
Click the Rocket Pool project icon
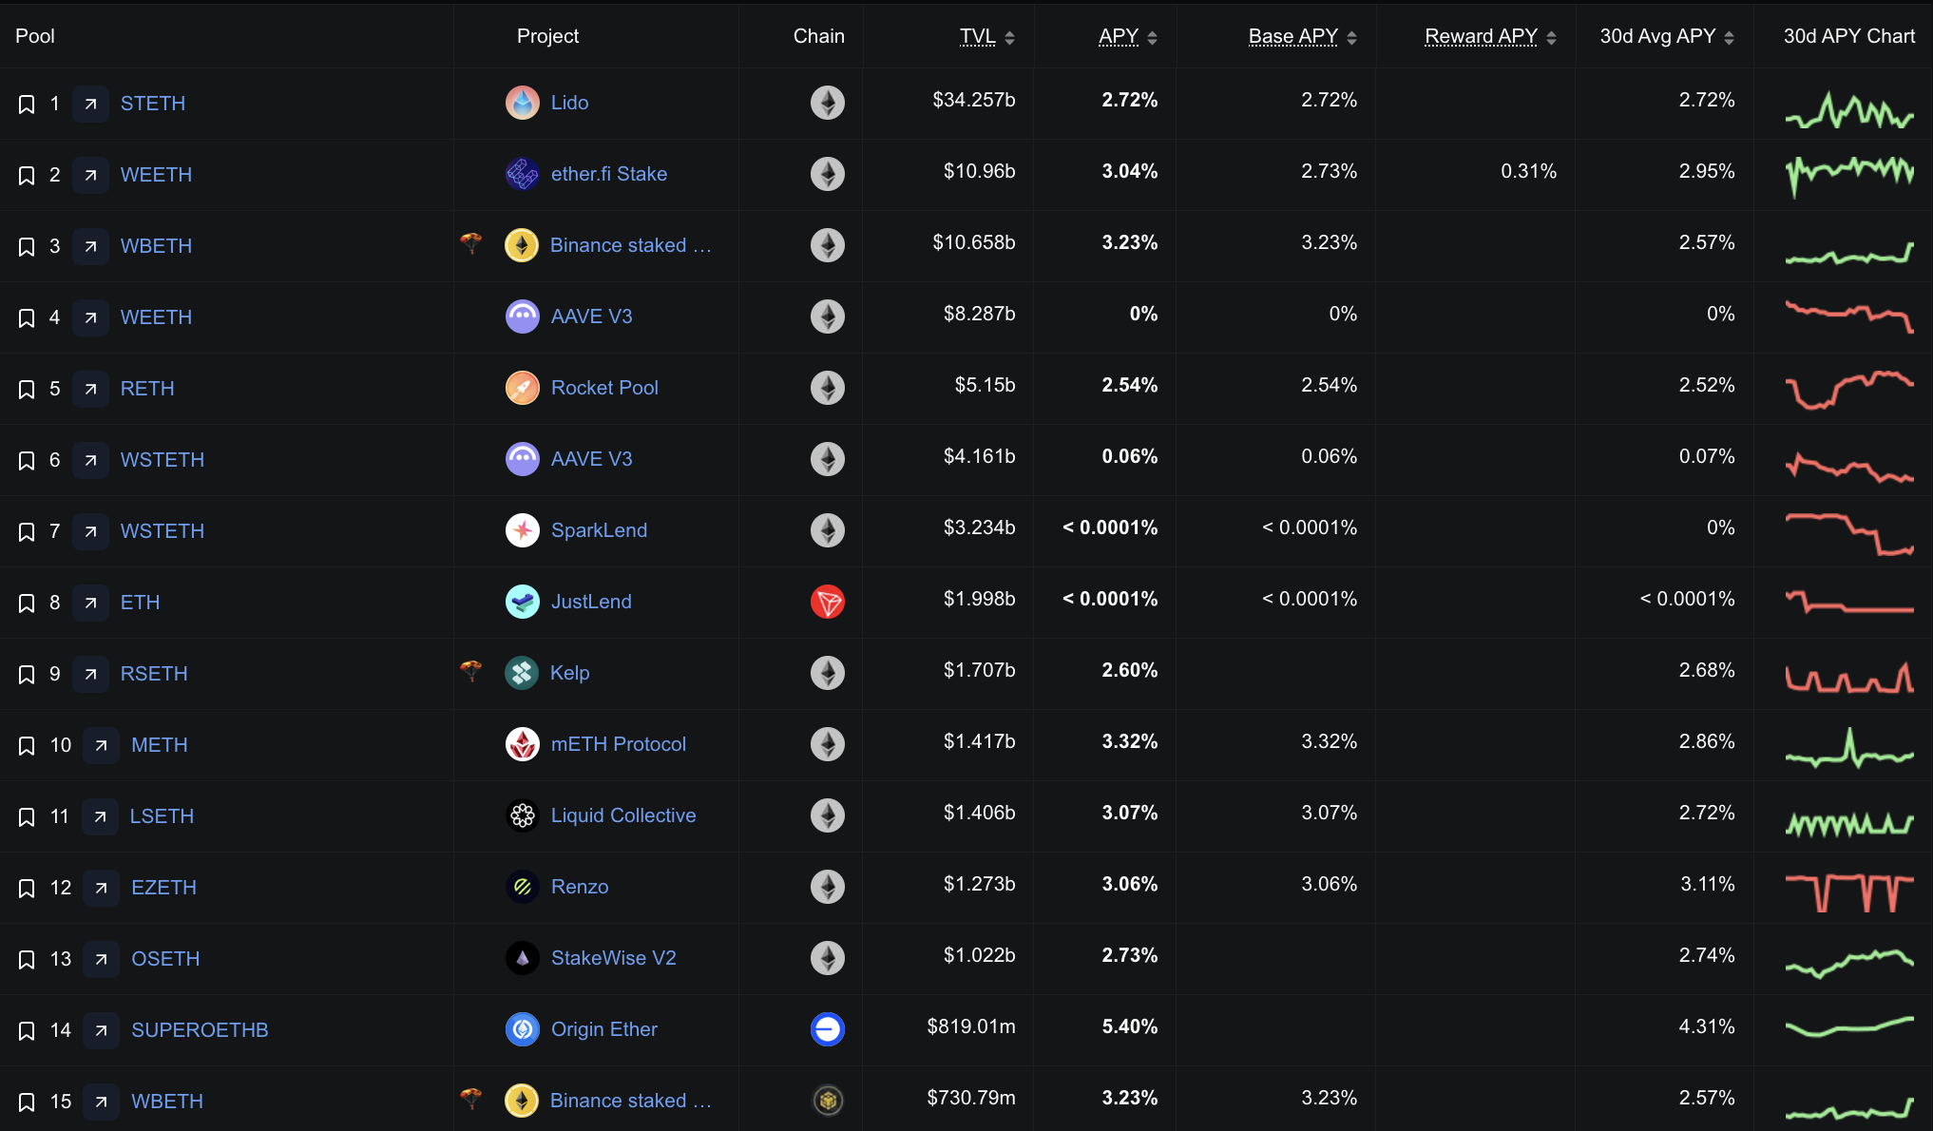(x=523, y=388)
